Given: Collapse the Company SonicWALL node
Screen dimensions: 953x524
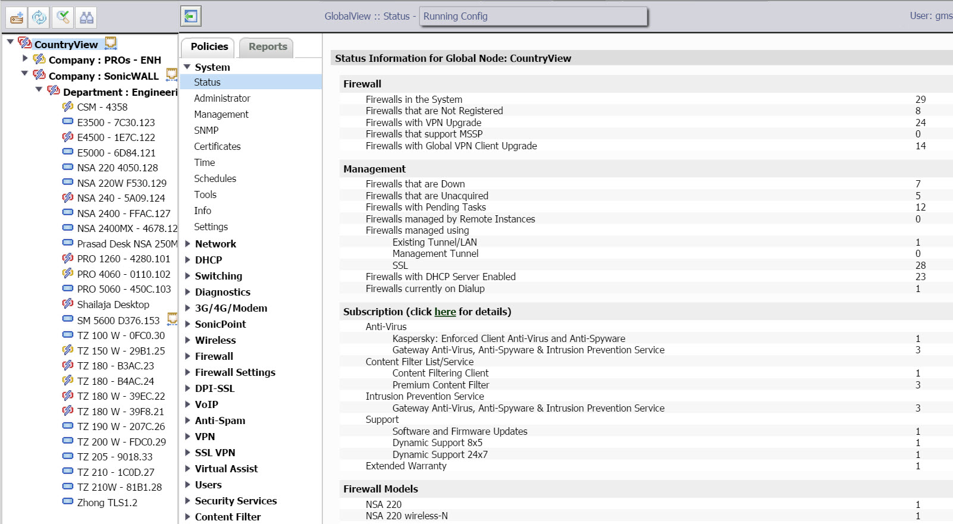Looking at the screenshot, I should 24,74.
